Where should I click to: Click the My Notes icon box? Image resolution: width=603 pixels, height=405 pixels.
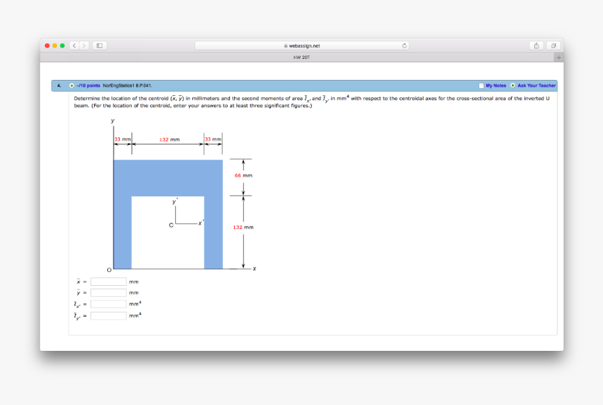click(x=481, y=85)
